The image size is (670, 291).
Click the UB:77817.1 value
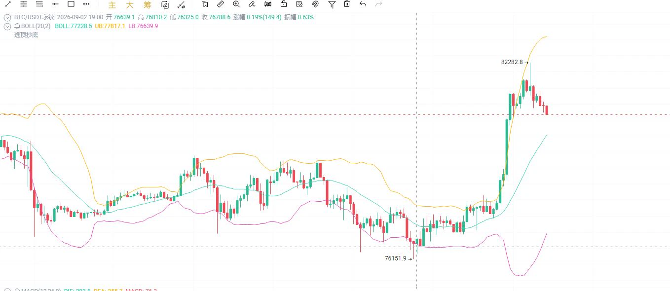[110, 26]
